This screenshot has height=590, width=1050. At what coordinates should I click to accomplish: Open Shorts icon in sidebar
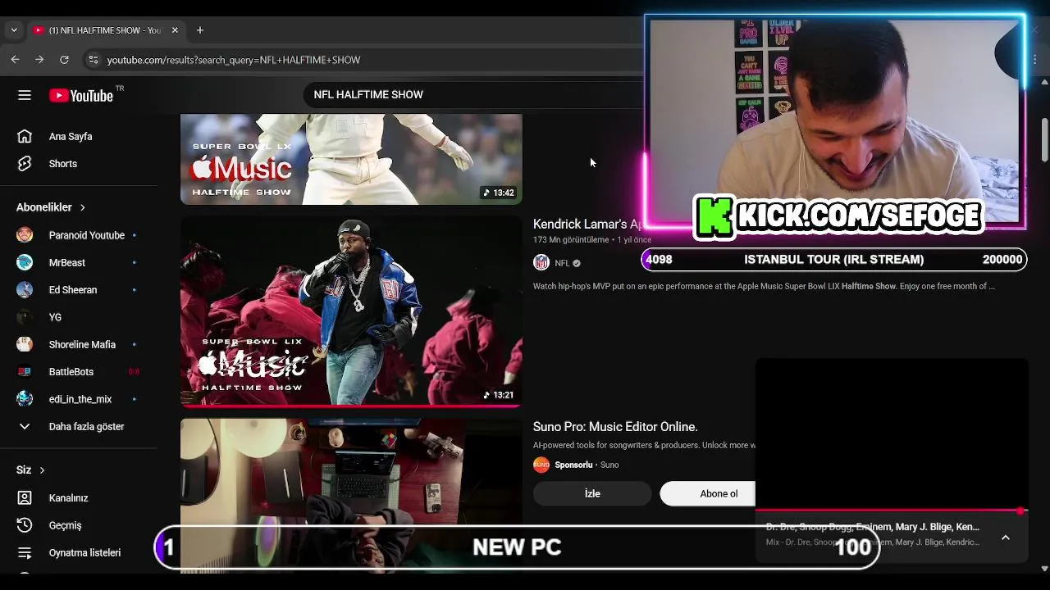[x=25, y=163]
